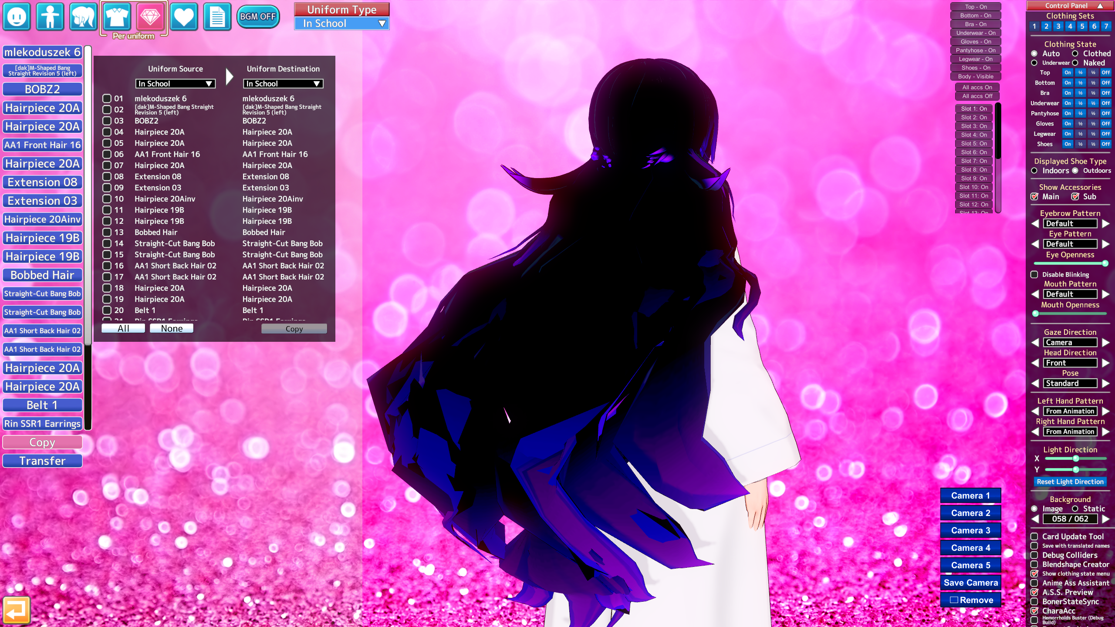Adjust the Light Direction X slider
This screenshot has height=627, width=1115.
pos(1075,458)
